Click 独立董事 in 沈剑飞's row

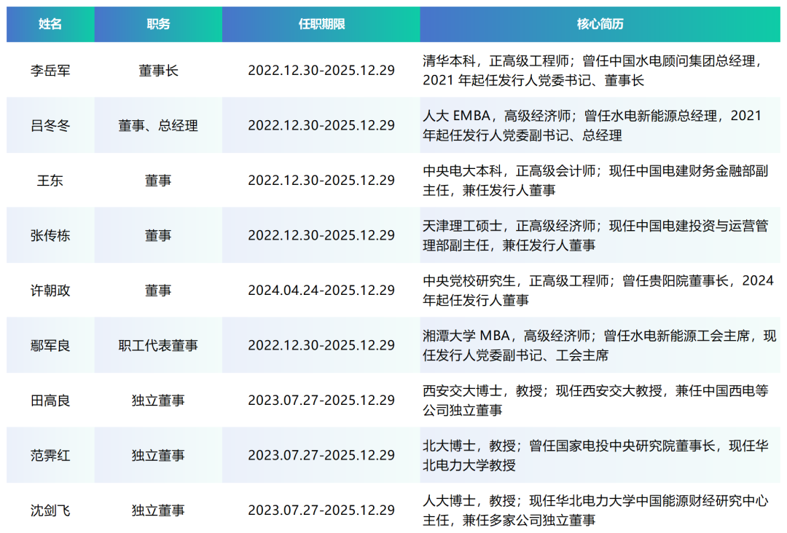158,510
